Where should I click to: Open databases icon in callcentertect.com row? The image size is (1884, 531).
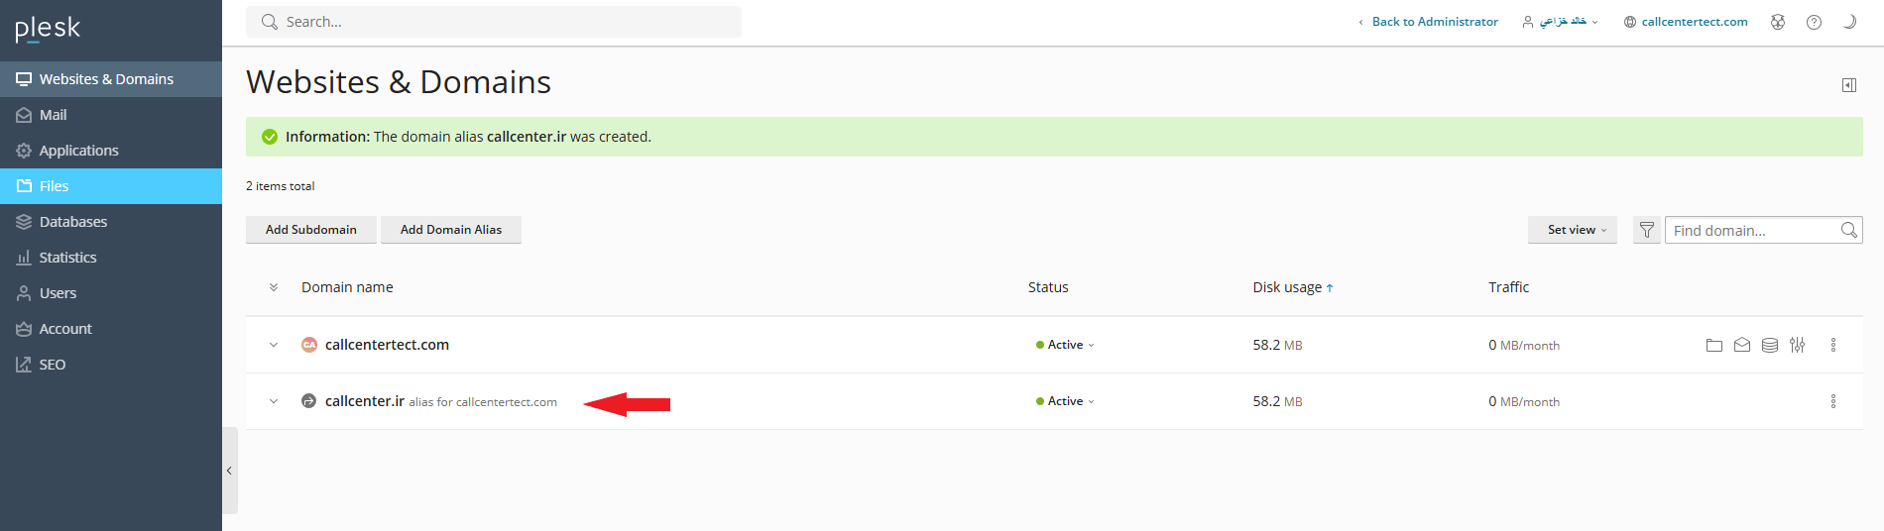point(1769,345)
